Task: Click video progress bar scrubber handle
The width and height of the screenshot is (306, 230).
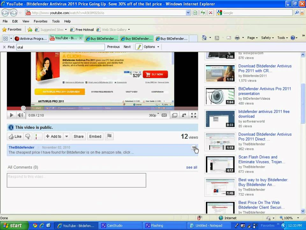Action: pyautogui.click(x=23, y=108)
